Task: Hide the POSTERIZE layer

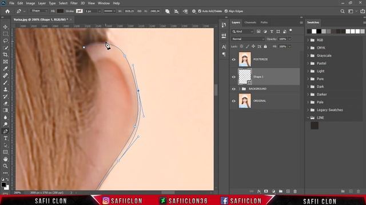Action: click(x=234, y=59)
